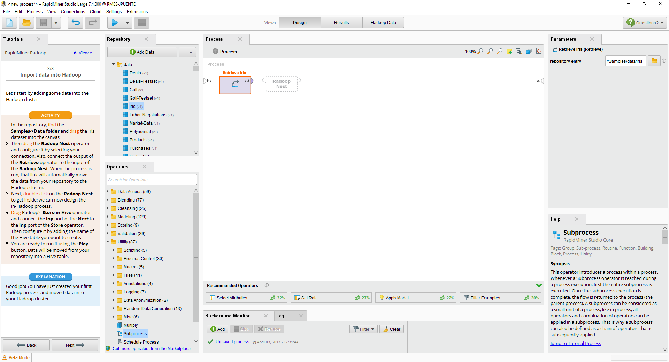669x362 pixels.
Task: Click the add note icon in Process panel
Action: 509,52
